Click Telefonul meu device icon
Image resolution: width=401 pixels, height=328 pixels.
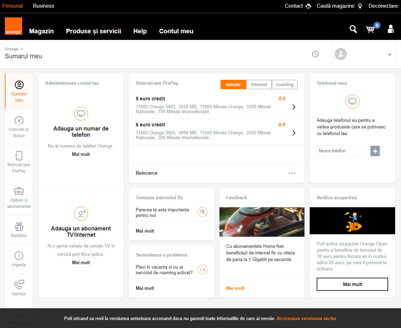(352, 101)
